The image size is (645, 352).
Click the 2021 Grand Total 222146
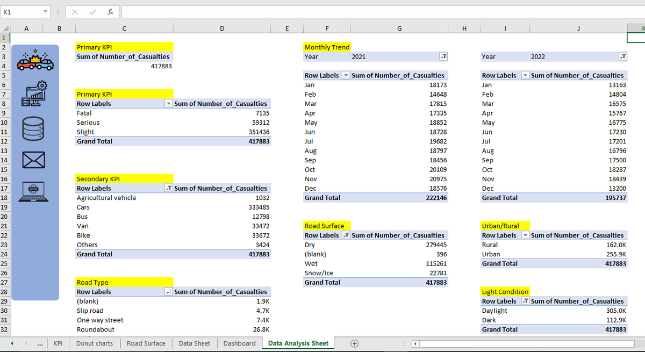[436, 198]
